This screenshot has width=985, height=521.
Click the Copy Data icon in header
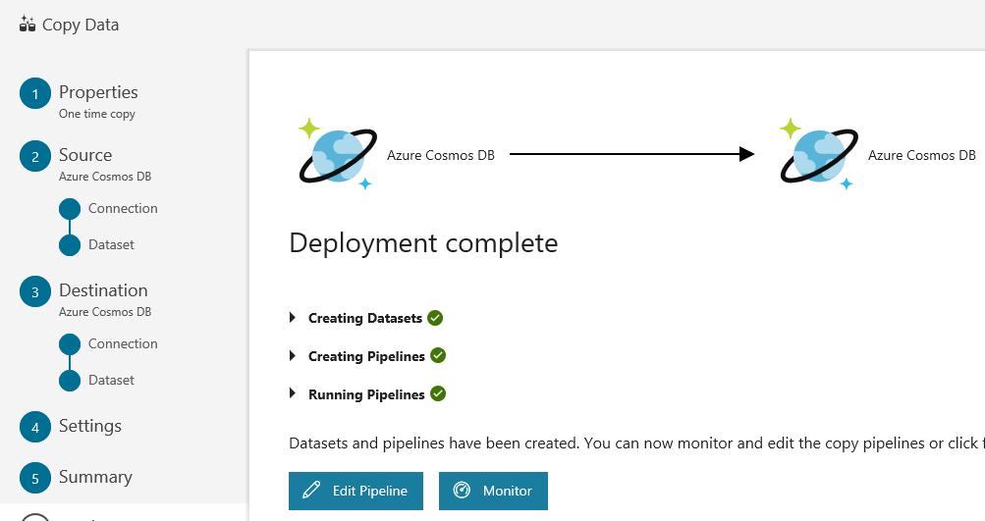pyautogui.click(x=27, y=25)
